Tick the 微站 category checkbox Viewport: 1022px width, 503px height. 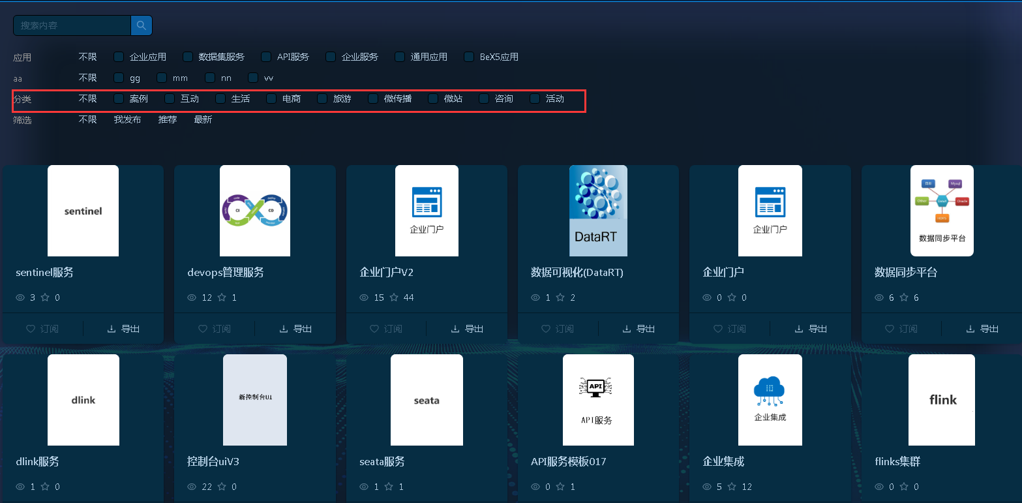(433, 99)
